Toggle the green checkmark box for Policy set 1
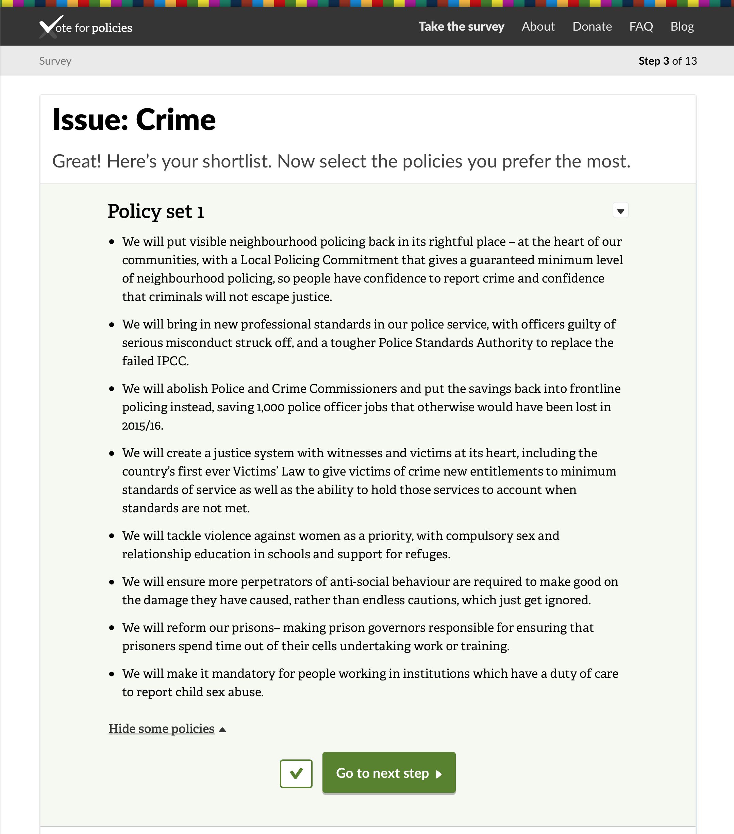The height and width of the screenshot is (834, 734). coord(296,773)
